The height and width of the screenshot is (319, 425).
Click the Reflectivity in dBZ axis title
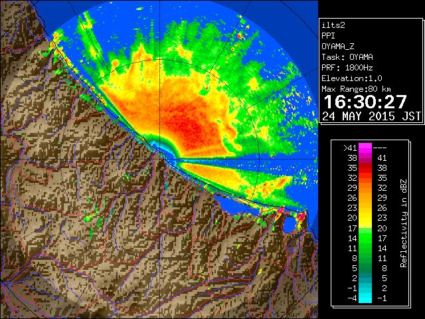pyautogui.click(x=404, y=223)
